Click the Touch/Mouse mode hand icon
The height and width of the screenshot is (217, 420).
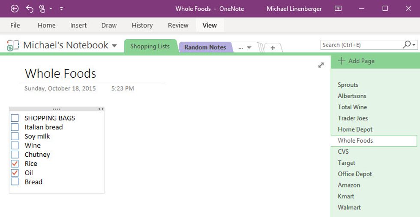click(42, 9)
